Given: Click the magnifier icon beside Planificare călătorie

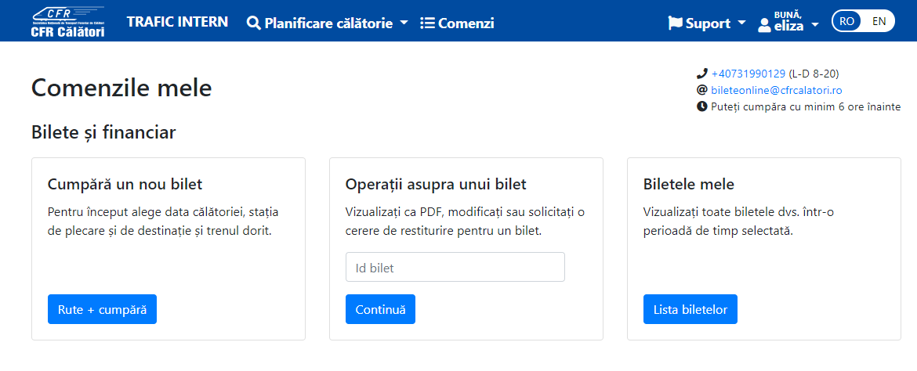Looking at the screenshot, I should click(253, 23).
